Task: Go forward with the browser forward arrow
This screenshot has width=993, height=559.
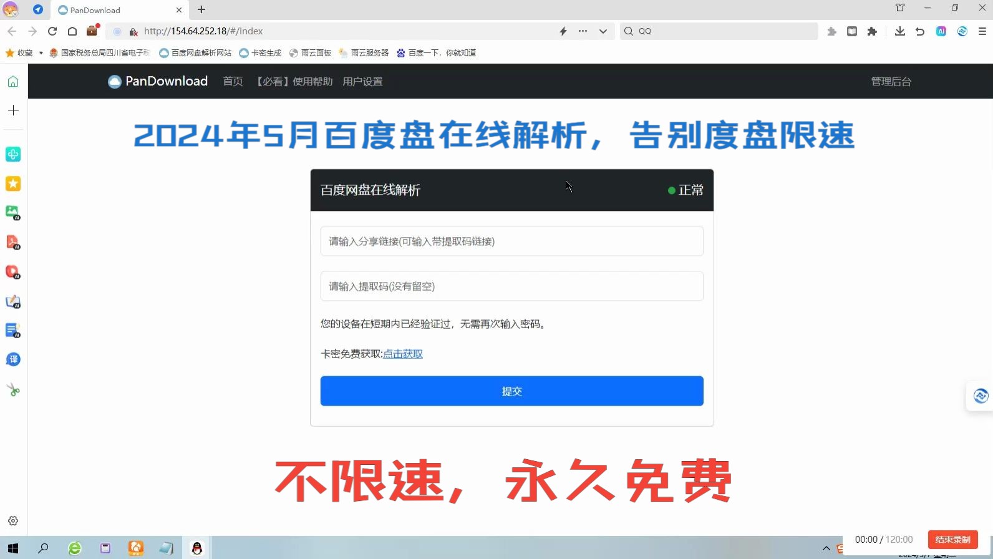Action: [32, 31]
